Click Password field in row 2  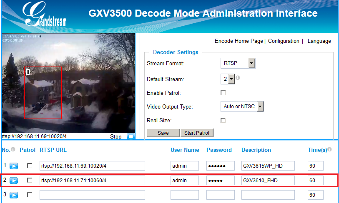(221, 181)
